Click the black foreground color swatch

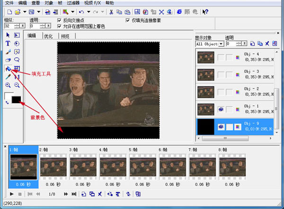pyautogui.click(x=16, y=100)
